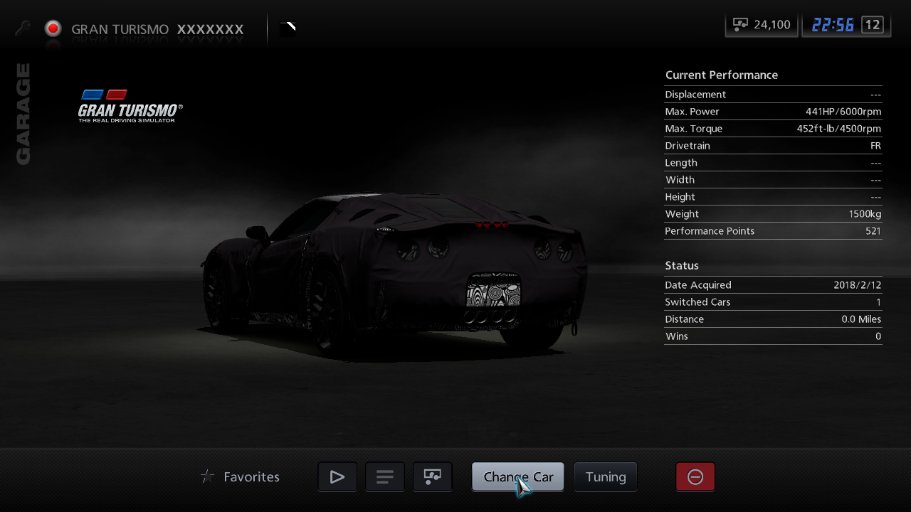Click the small square icon right of the title divider
The height and width of the screenshot is (512, 911).
(x=288, y=28)
